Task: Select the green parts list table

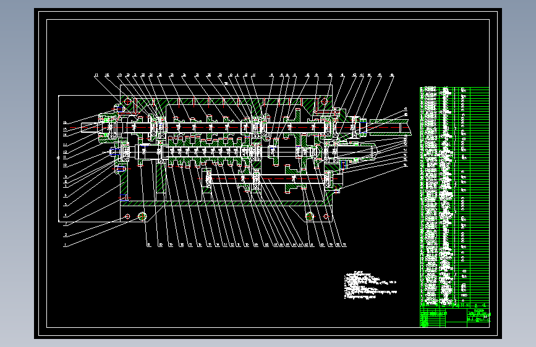Action: tap(454, 196)
